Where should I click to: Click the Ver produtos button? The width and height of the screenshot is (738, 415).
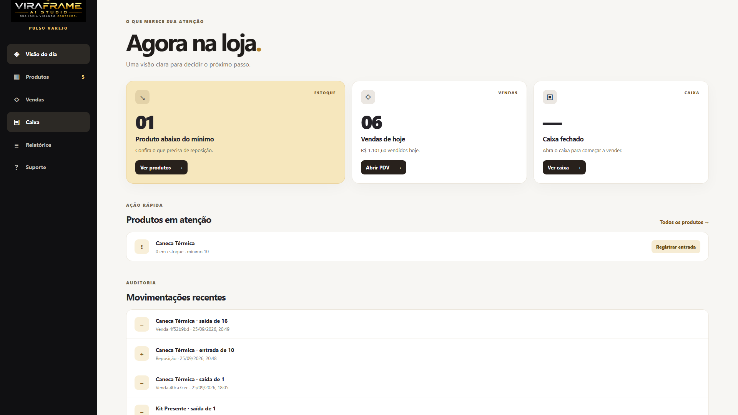[161, 168]
